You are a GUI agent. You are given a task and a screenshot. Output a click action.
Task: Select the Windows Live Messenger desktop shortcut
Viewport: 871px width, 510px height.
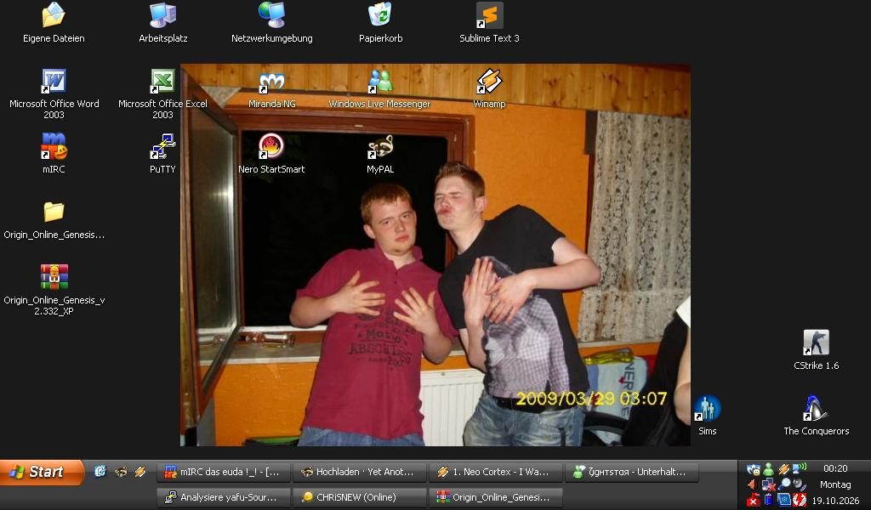click(379, 88)
